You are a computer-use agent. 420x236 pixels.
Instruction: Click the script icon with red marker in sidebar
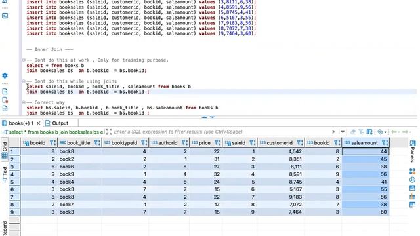[x=5, y=100]
